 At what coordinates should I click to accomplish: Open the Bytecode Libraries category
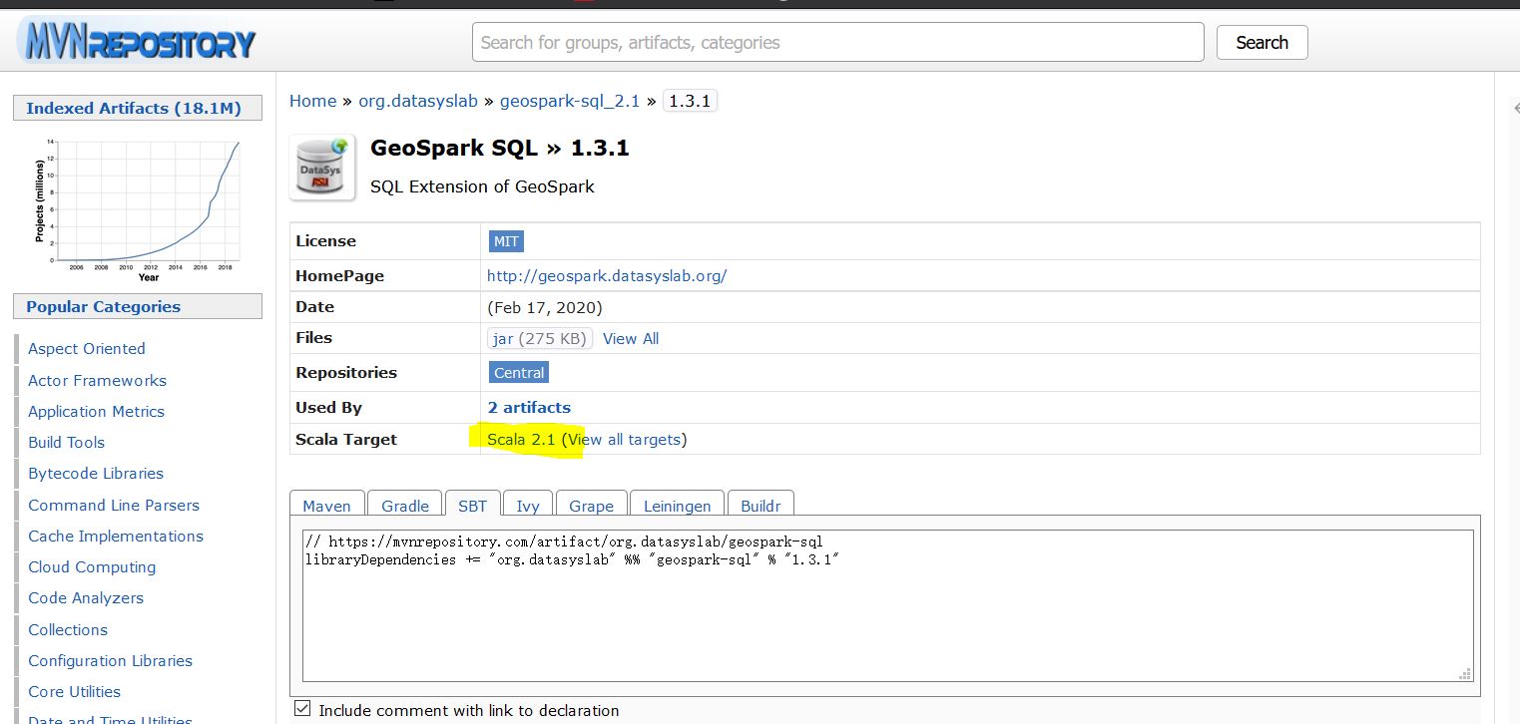96,473
